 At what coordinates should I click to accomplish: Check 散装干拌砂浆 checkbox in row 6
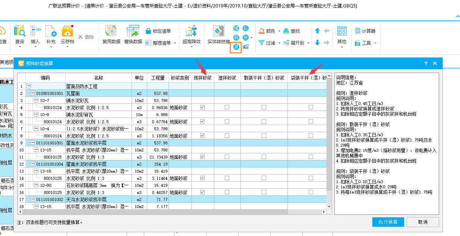pyautogui.click(x=264, y=121)
